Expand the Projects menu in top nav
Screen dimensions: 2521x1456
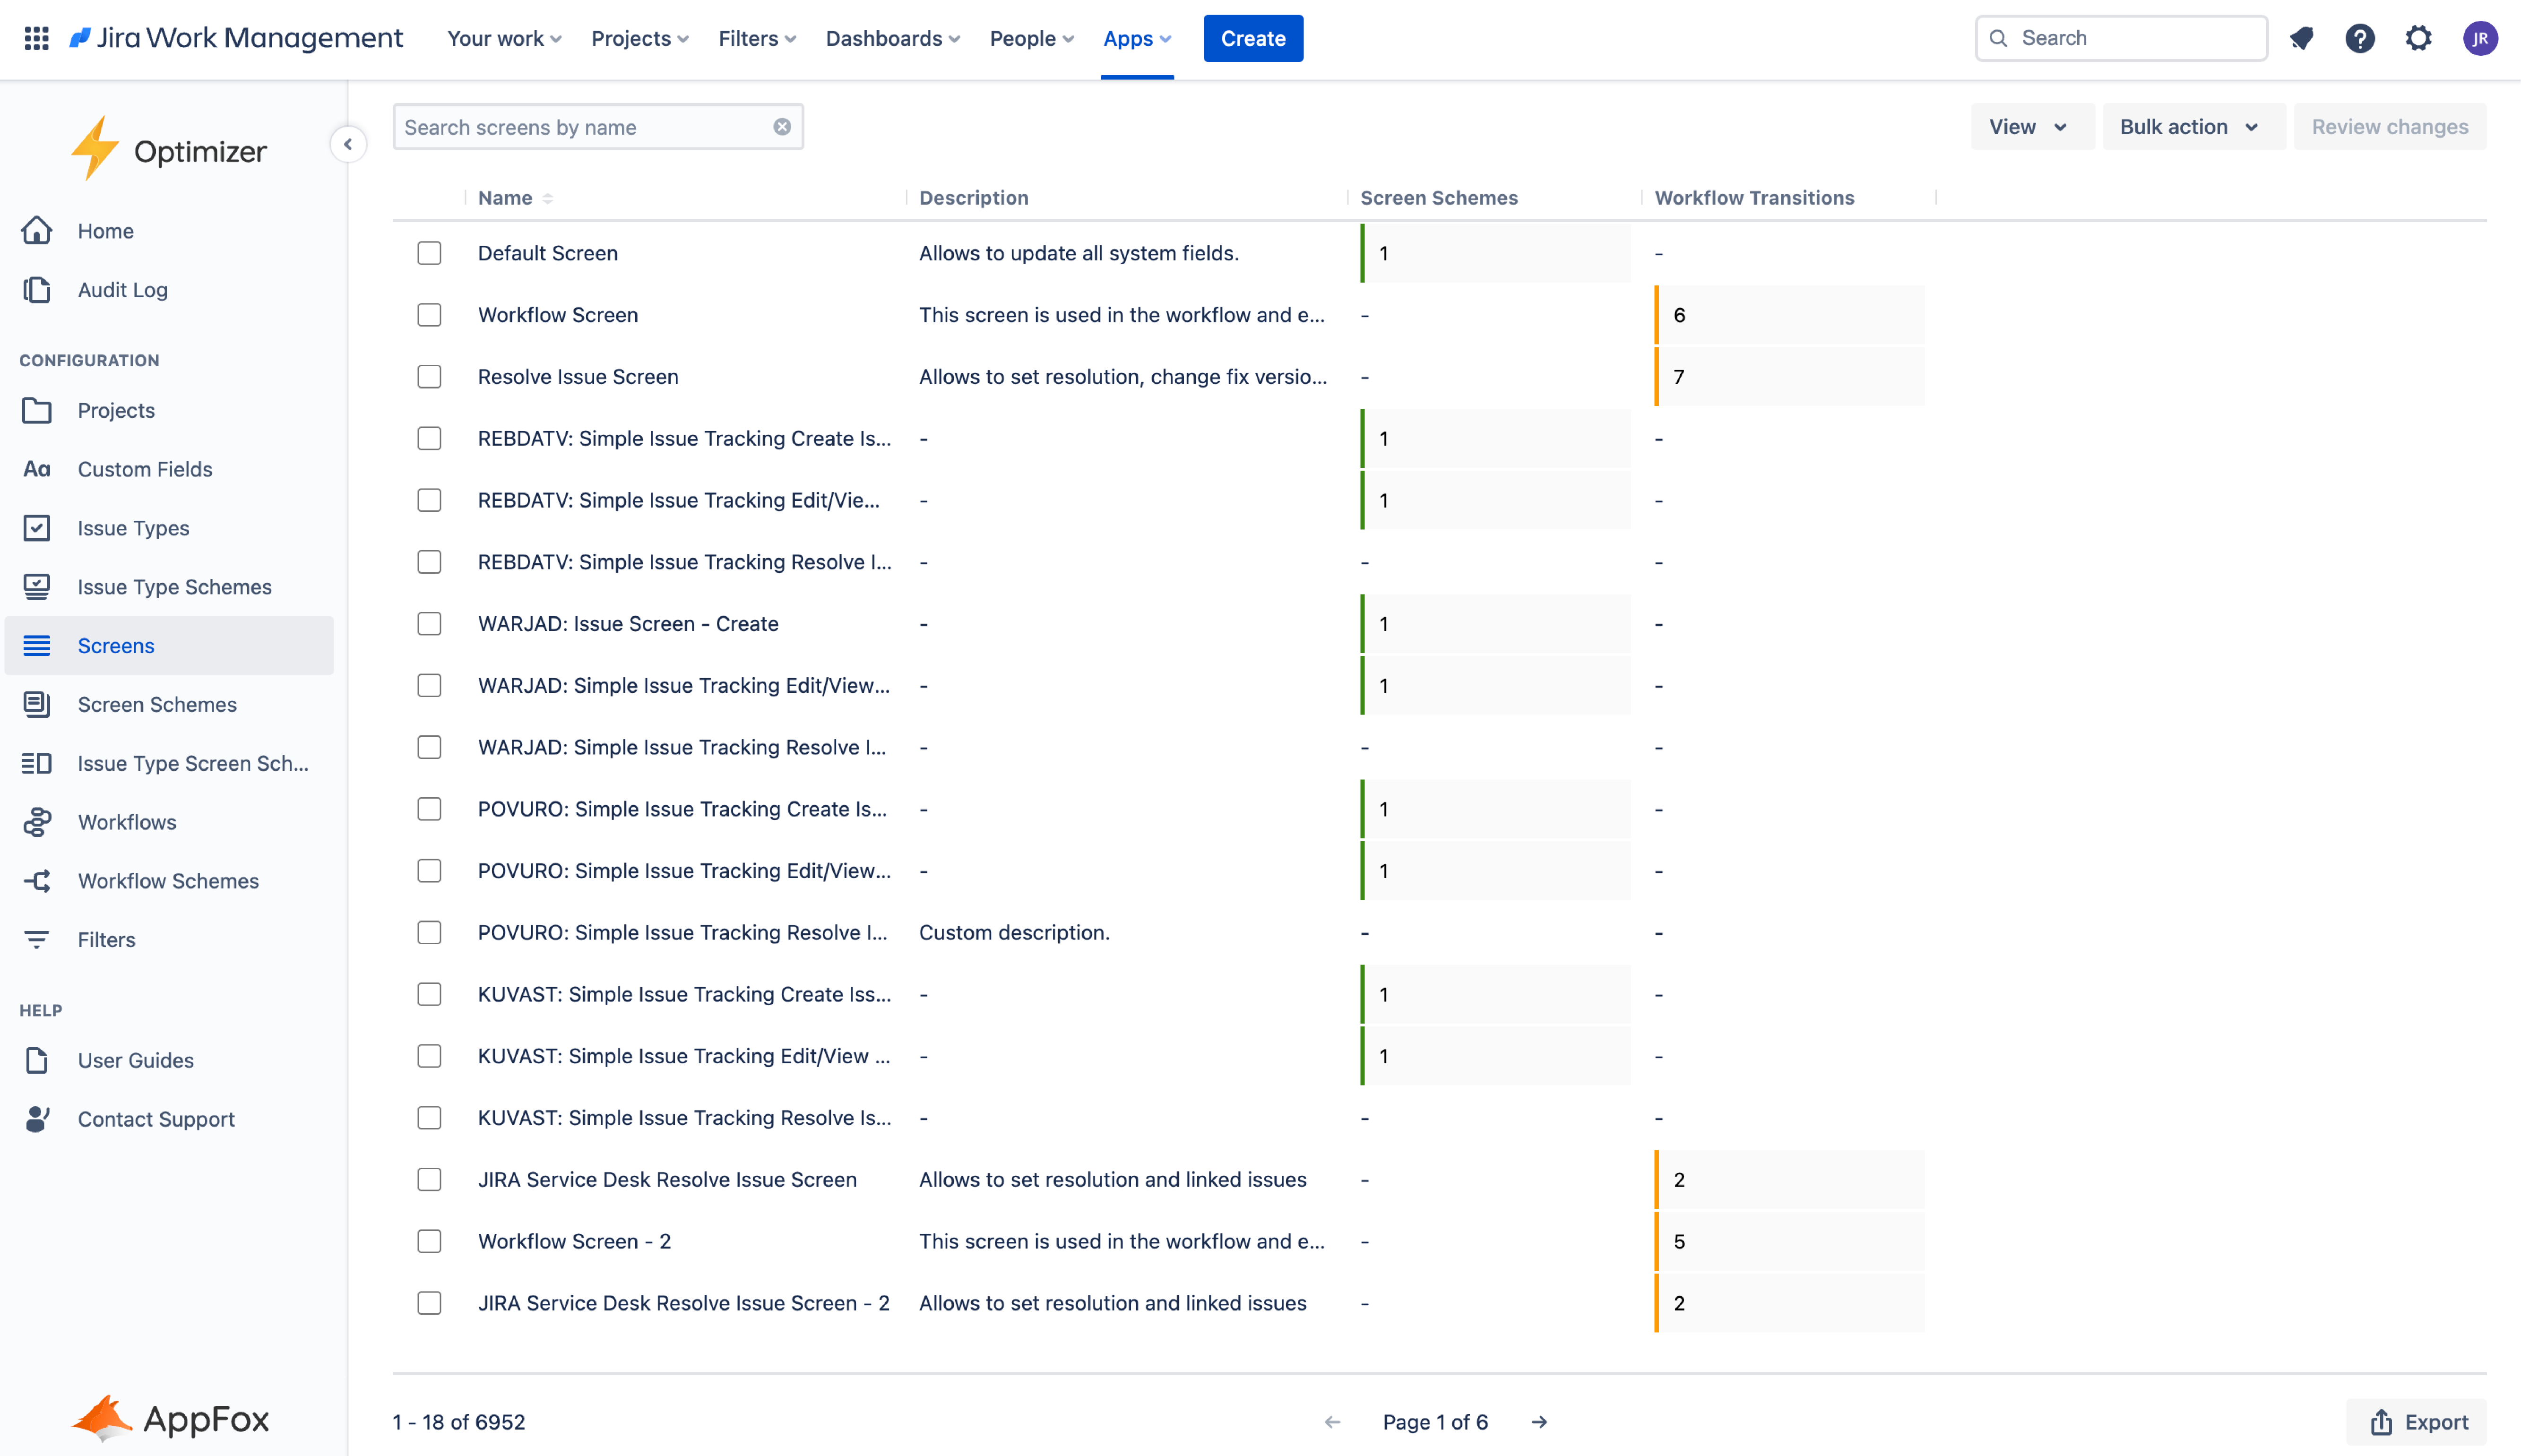[639, 38]
